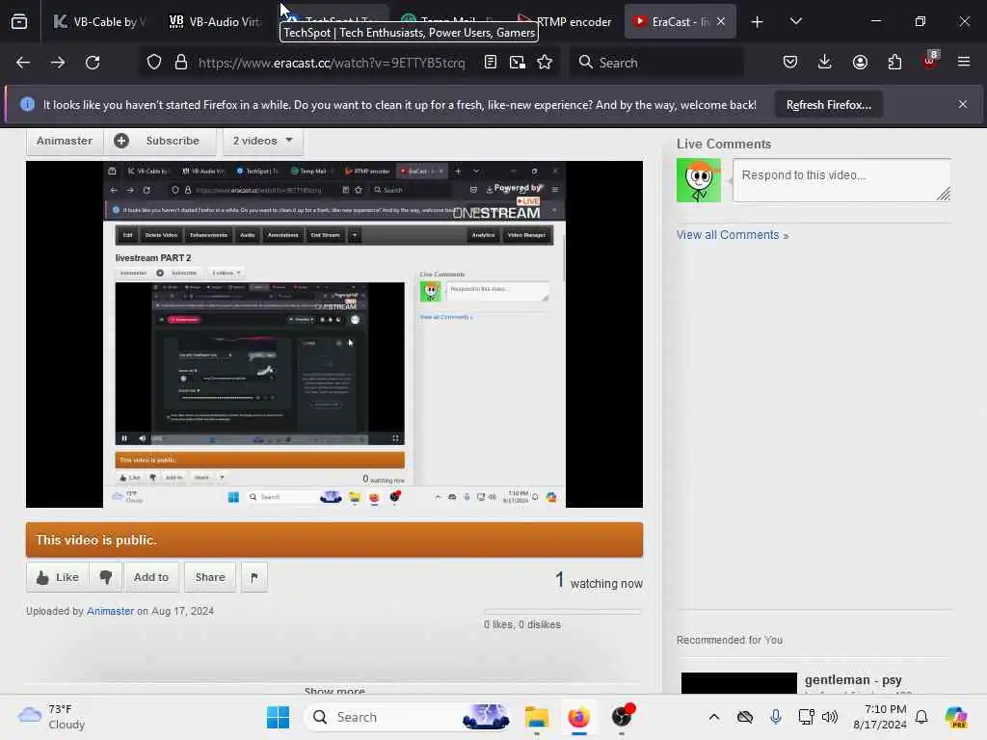987x740 pixels.
Task: Open the network tray icon
Action: point(807,717)
